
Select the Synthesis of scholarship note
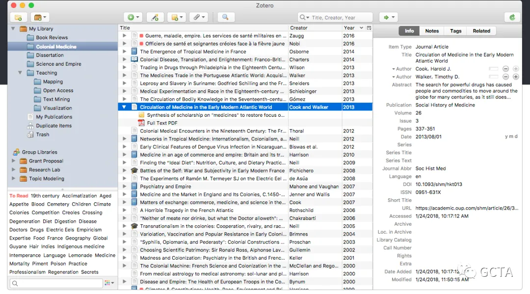[215, 115]
